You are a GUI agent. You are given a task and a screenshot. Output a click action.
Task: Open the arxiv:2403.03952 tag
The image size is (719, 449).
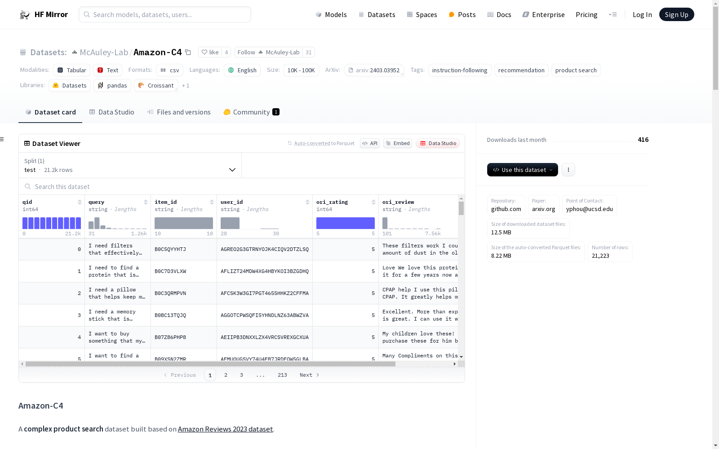pos(374,70)
